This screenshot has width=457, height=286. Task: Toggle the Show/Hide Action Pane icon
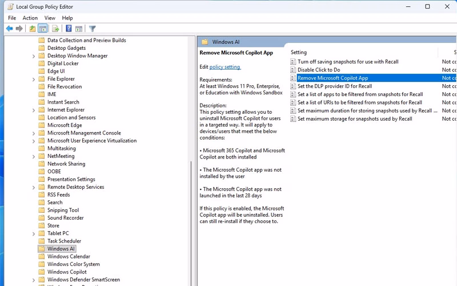point(79,29)
